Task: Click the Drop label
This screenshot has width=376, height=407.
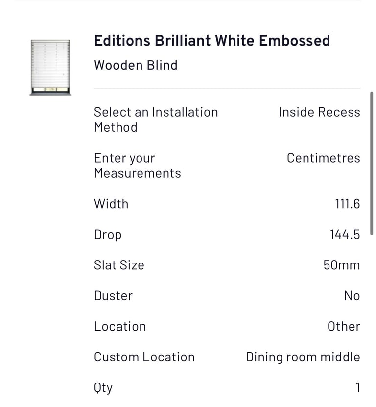Action: (x=108, y=235)
